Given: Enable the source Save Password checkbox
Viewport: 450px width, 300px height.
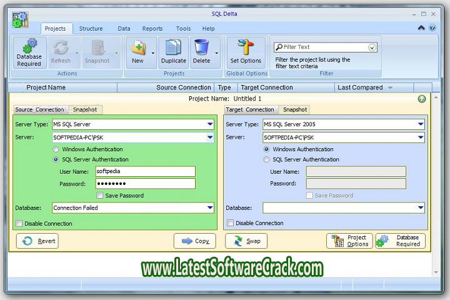Looking at the screenshot, I should pyautogui.click(x=100, y=196).
